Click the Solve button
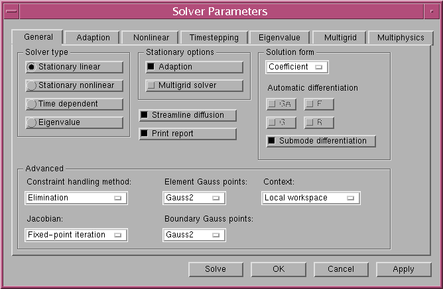Image resolution: width=443 pixels, height=289 pixels. (x=216, y=269)
